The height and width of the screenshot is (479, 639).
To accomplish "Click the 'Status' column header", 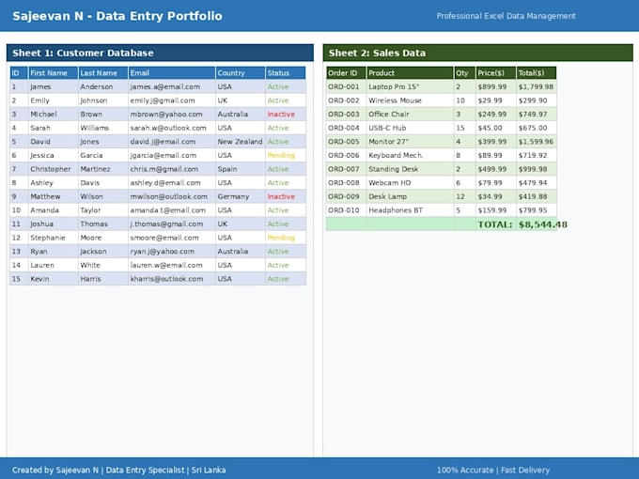I will 286,73.
